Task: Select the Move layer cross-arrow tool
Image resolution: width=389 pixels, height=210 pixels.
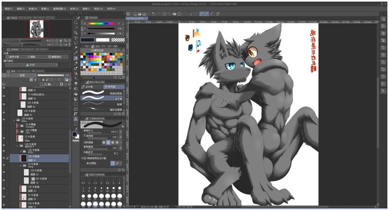Action: tap(76, 38)
